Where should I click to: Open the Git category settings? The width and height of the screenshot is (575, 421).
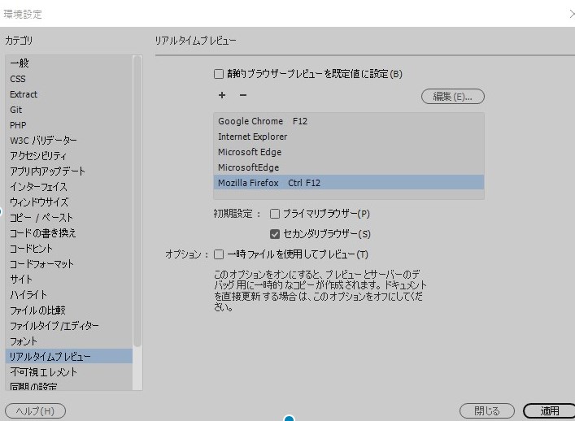pyautogui.click(x=16, y=110)
